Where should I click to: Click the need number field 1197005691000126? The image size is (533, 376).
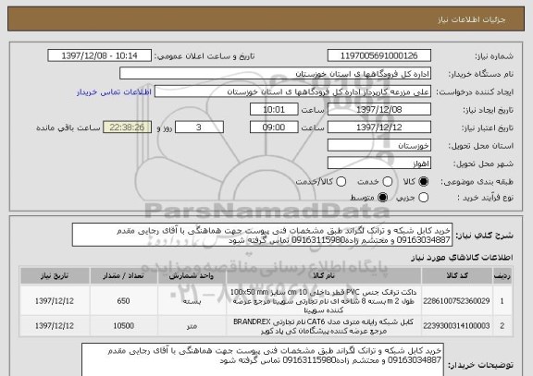pyautogui.click(x=379, y=55)
